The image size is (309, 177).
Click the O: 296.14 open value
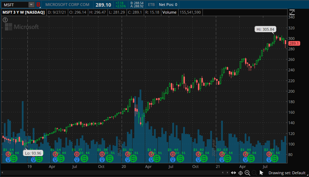pos(78,12)
